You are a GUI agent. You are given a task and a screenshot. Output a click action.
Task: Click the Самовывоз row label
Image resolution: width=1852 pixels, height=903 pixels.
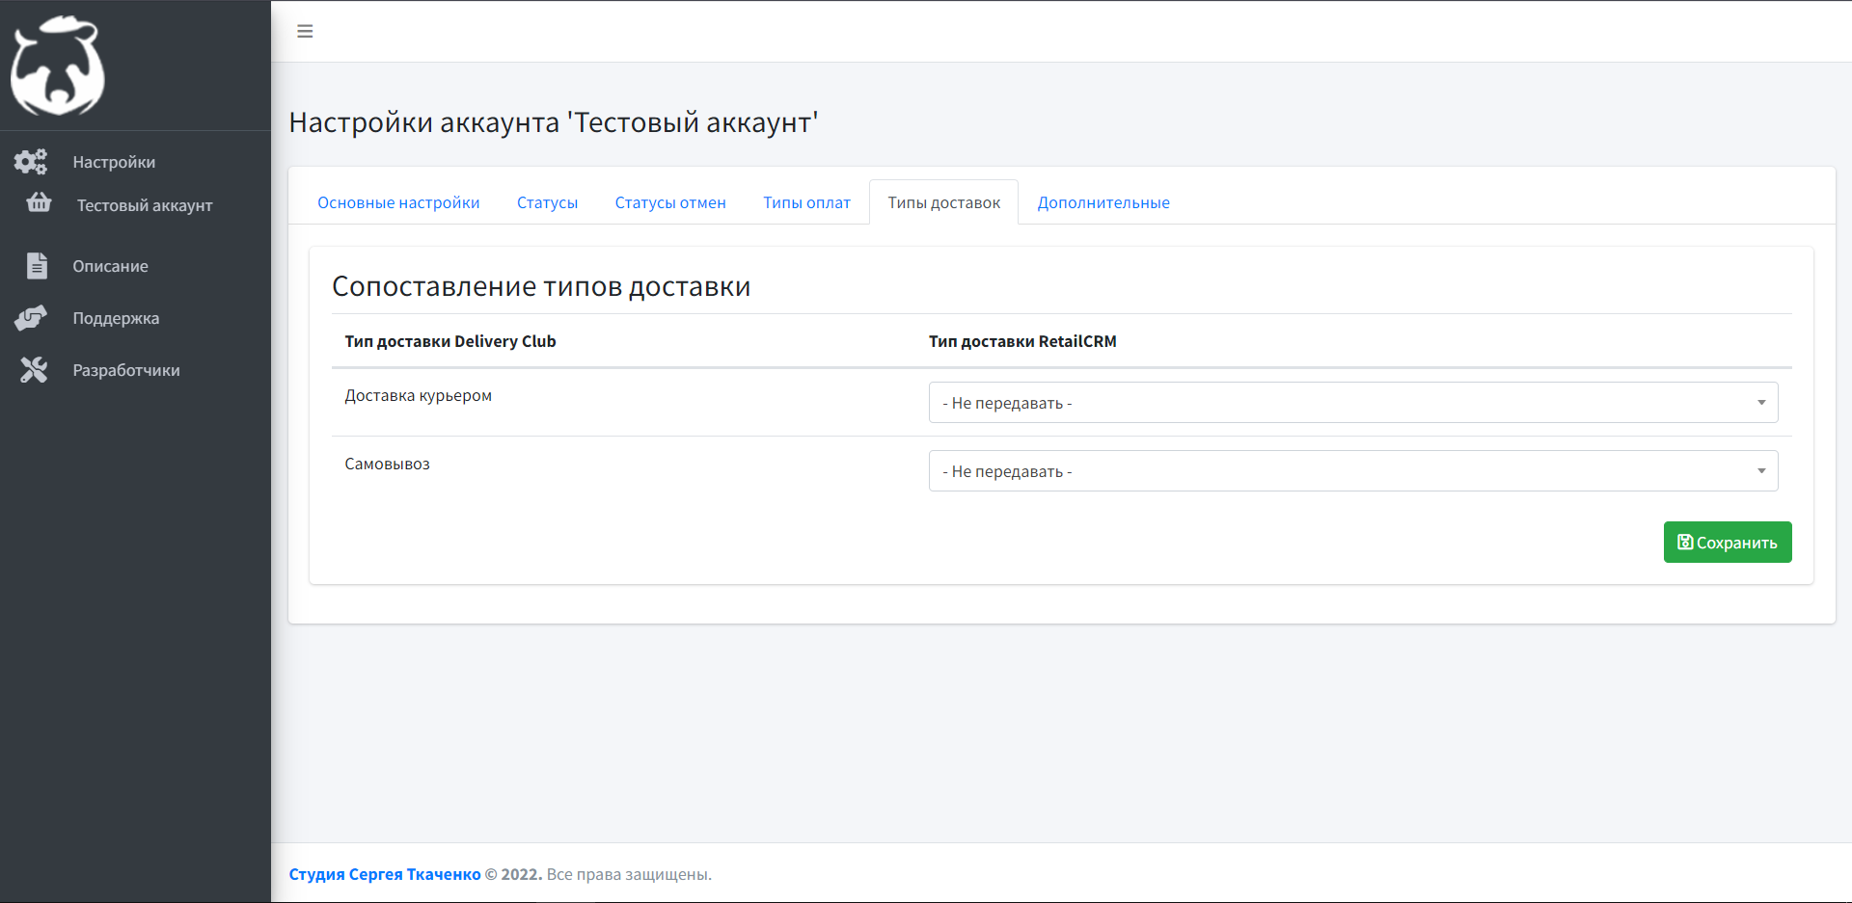tap(387, 464)
